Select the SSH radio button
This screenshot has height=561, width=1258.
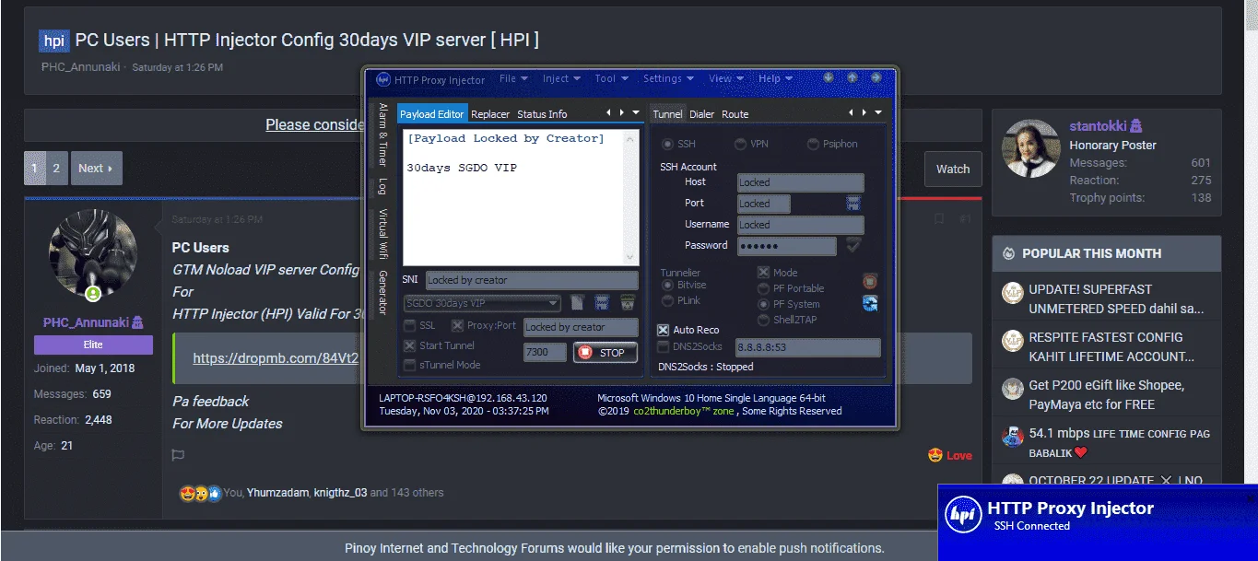coord(667,145)
